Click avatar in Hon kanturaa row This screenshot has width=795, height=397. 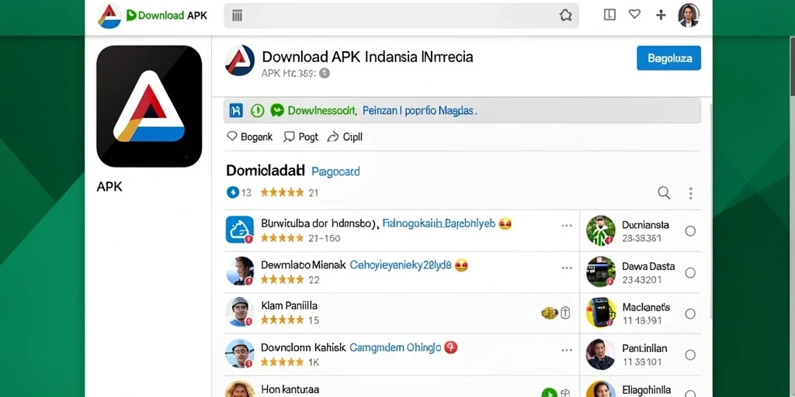click(240, 389)
